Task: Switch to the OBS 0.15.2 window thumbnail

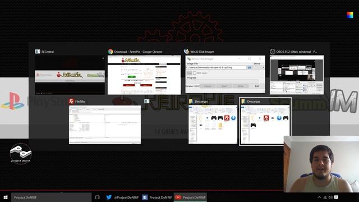Action: tap(297, 75)
